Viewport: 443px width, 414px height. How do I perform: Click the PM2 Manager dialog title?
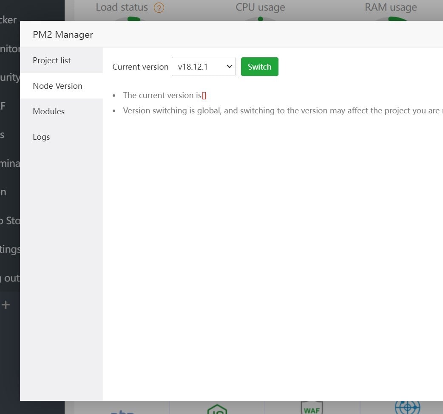point(63,34)
